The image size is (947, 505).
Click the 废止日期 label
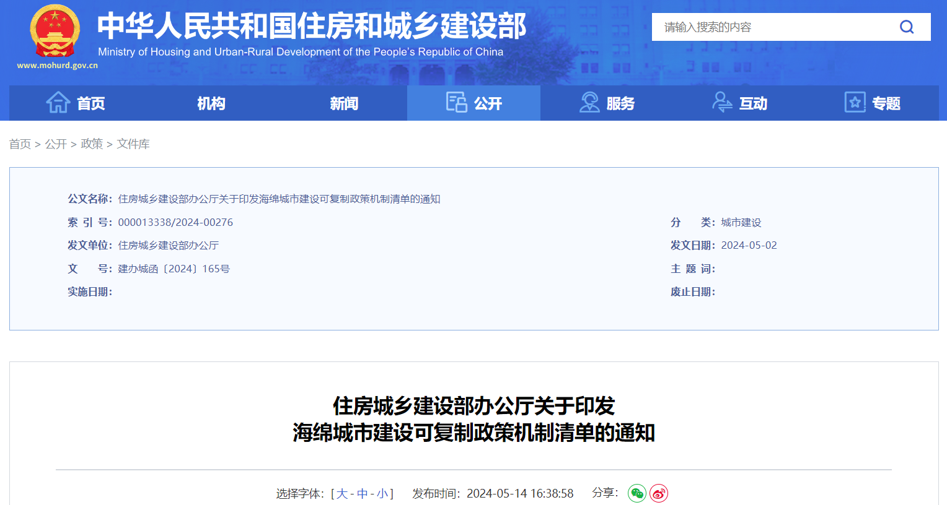pos(693,292)
